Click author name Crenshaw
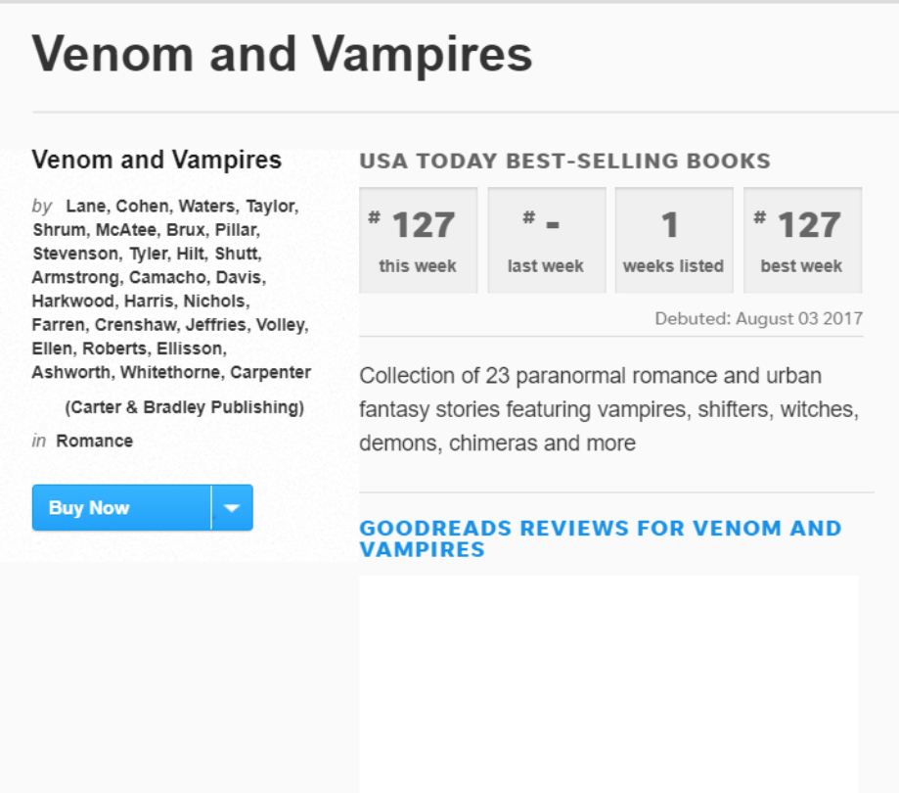The height and width of the screenshot is (793, 899). tap(135, 325)
